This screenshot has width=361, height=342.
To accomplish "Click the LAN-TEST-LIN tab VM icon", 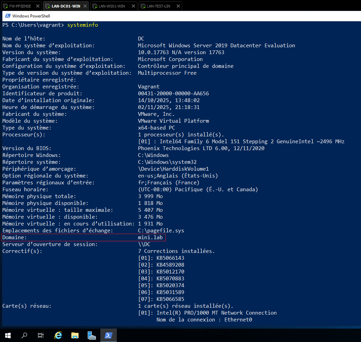I will pyautogui.click(x=143, y=6).
